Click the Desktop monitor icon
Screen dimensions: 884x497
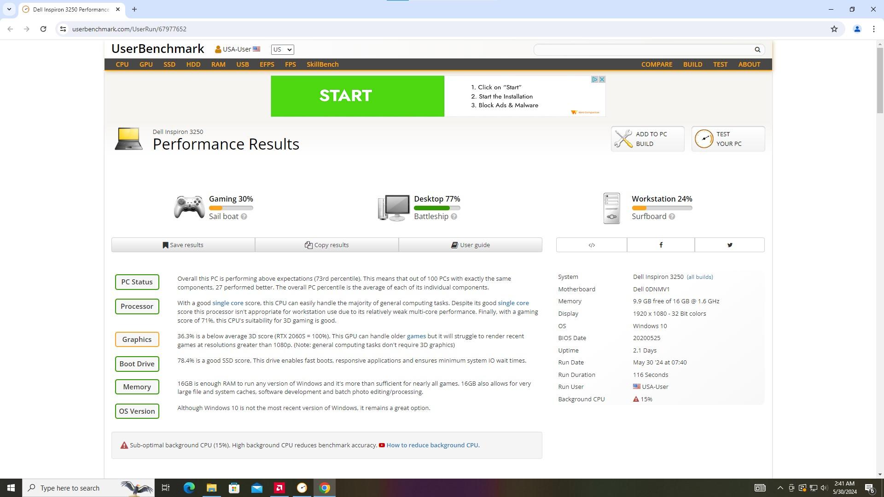pos(394,208)
